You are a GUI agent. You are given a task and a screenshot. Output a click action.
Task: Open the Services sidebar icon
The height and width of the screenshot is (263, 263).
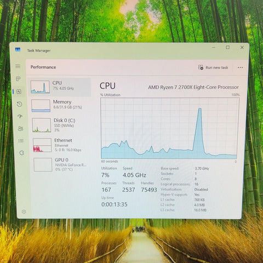[x=22, y=153]
